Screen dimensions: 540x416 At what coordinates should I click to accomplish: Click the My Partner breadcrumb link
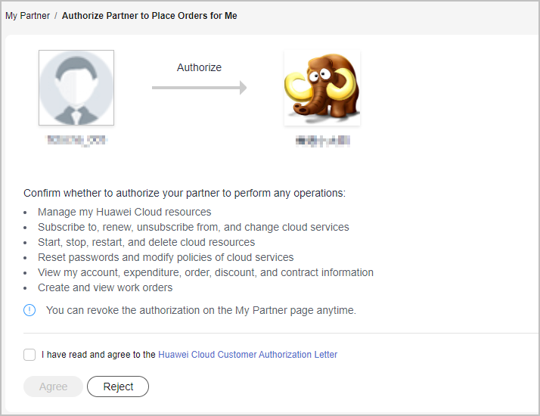click(x=27, y=16)
